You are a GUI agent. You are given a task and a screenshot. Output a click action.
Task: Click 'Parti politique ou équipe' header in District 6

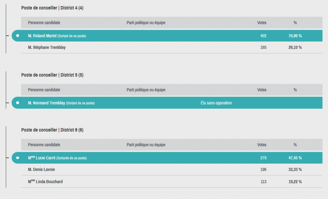146,145
